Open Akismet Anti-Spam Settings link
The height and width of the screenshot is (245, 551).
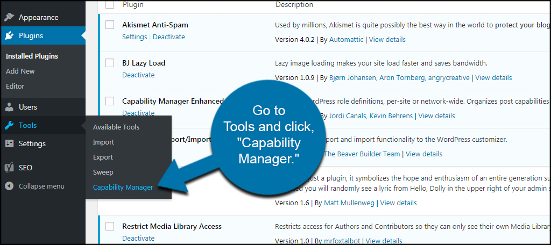coord(135,37)
